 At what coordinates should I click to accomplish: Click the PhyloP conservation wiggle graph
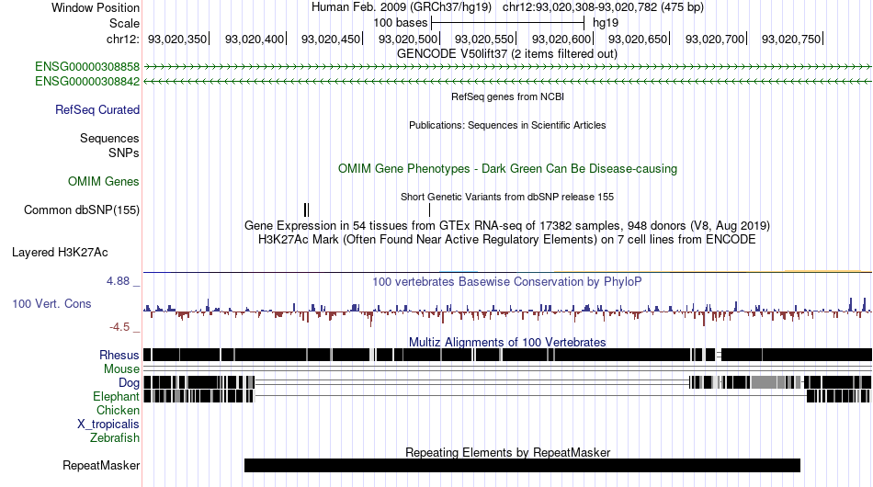(507, 311)
